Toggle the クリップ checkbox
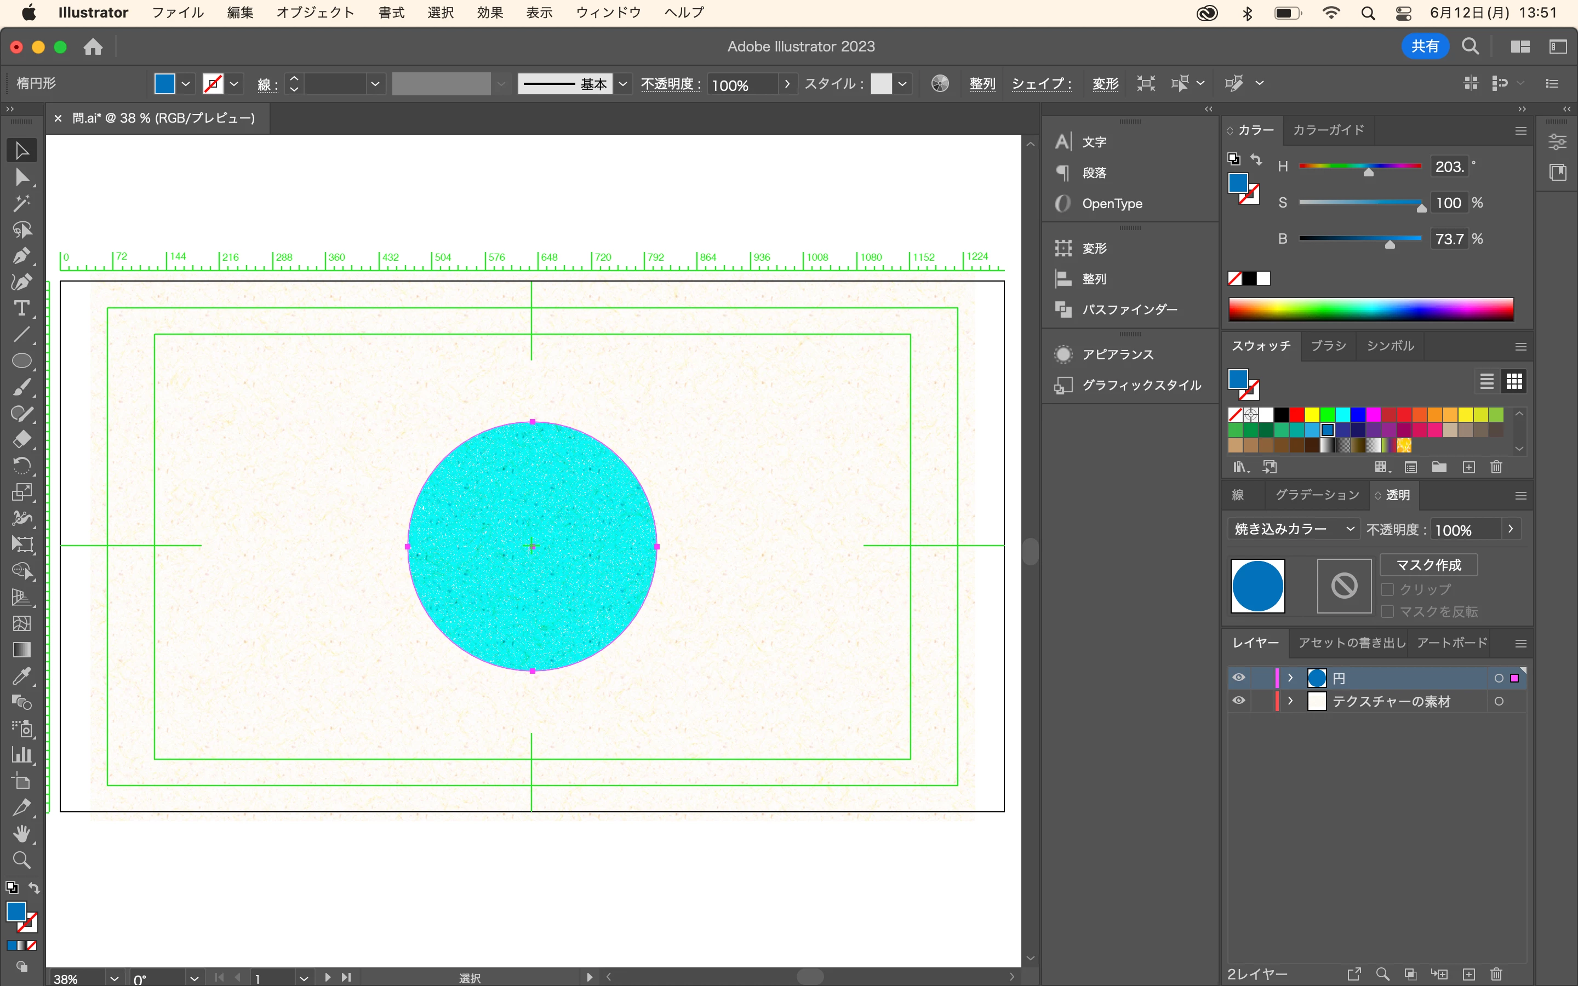 pyautogui.click(x=1387, y=589)
